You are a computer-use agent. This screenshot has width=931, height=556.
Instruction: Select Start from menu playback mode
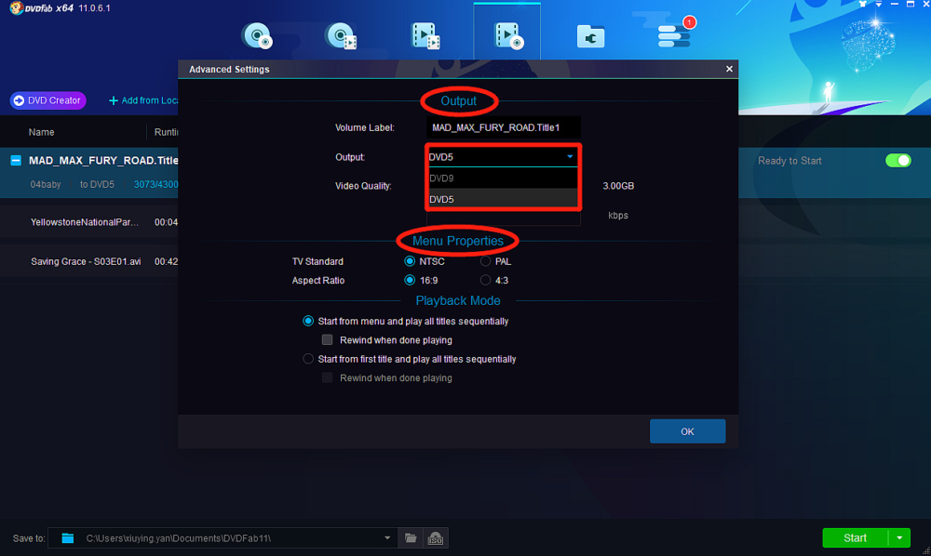point(308,322)
